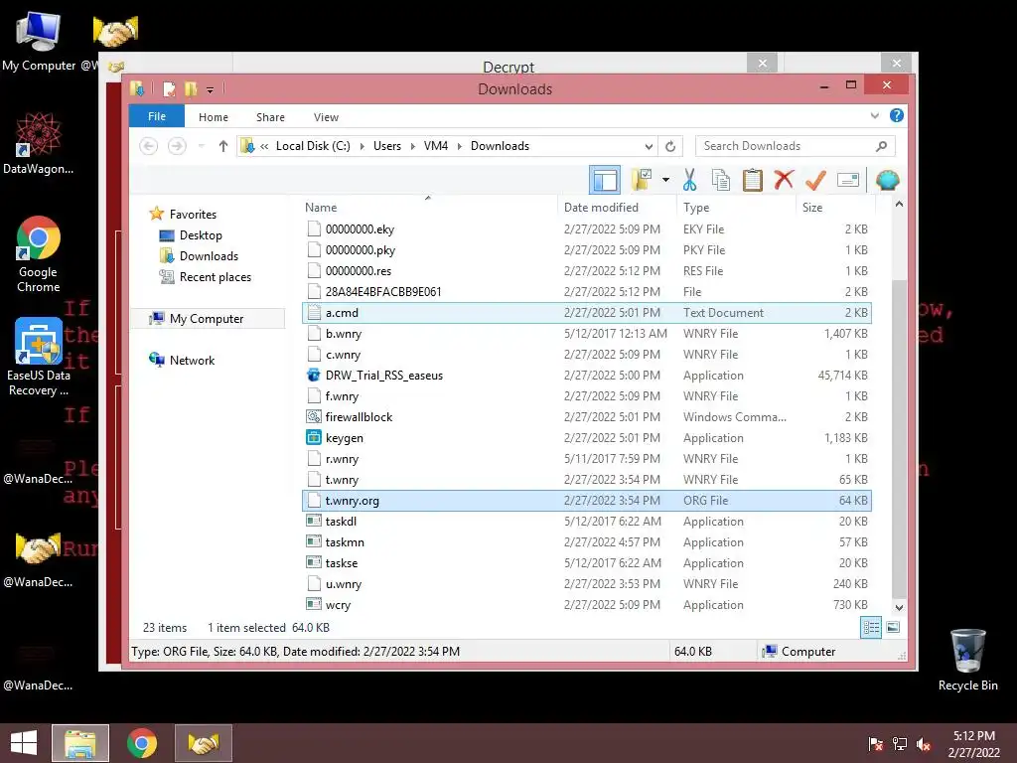Click the volume icon in system tray
This screenshot has height=763, width=1017.
click(923, 744)
